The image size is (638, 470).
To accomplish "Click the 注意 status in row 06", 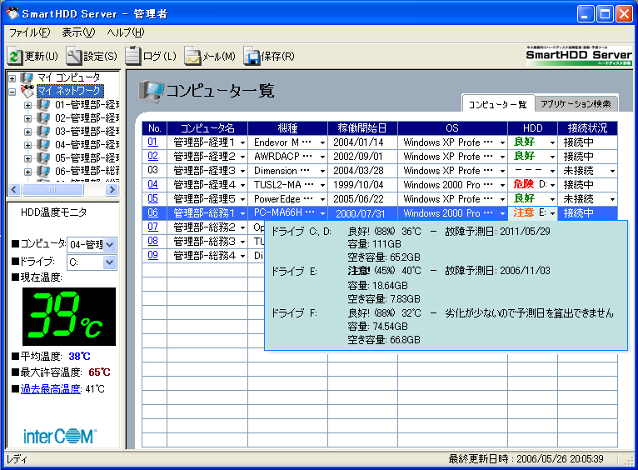I will (x=523, y=212).
